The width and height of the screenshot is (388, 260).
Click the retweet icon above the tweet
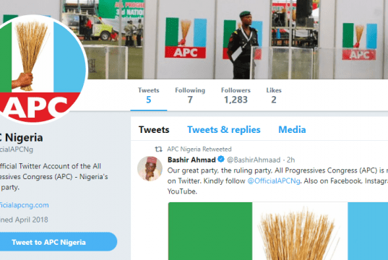coord(158,149)
